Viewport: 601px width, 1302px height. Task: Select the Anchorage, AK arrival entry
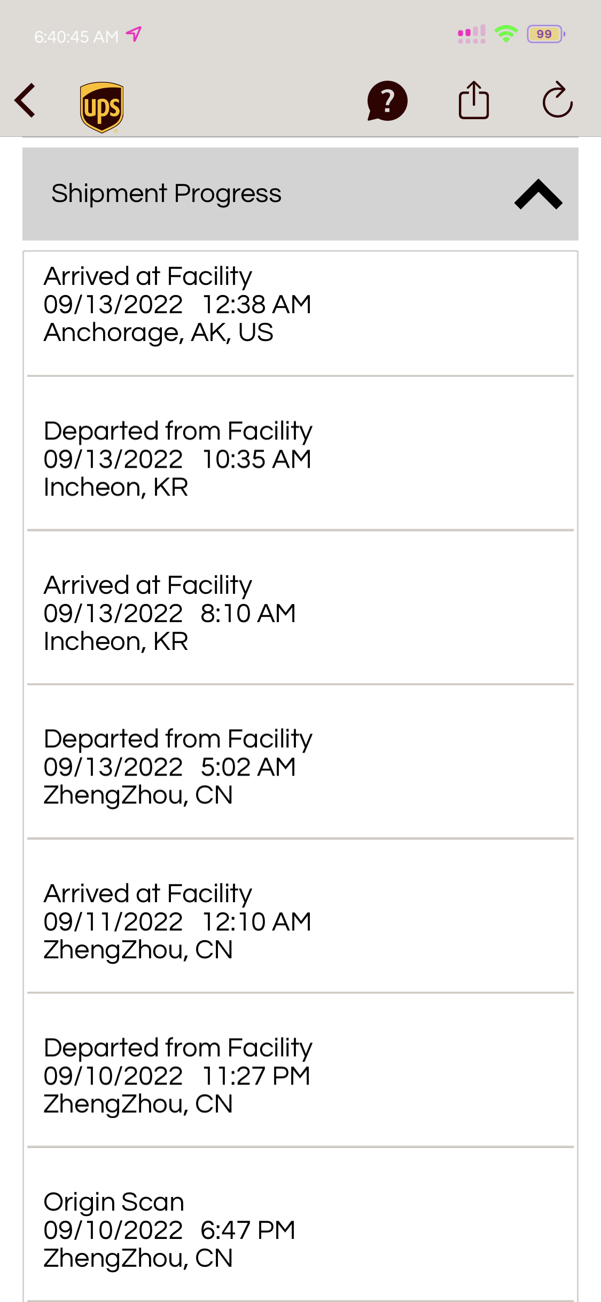(x=300, y=314)
